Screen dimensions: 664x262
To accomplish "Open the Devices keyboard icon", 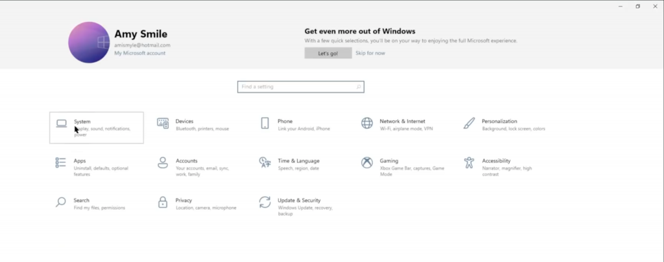I will (x=163, y=124).
